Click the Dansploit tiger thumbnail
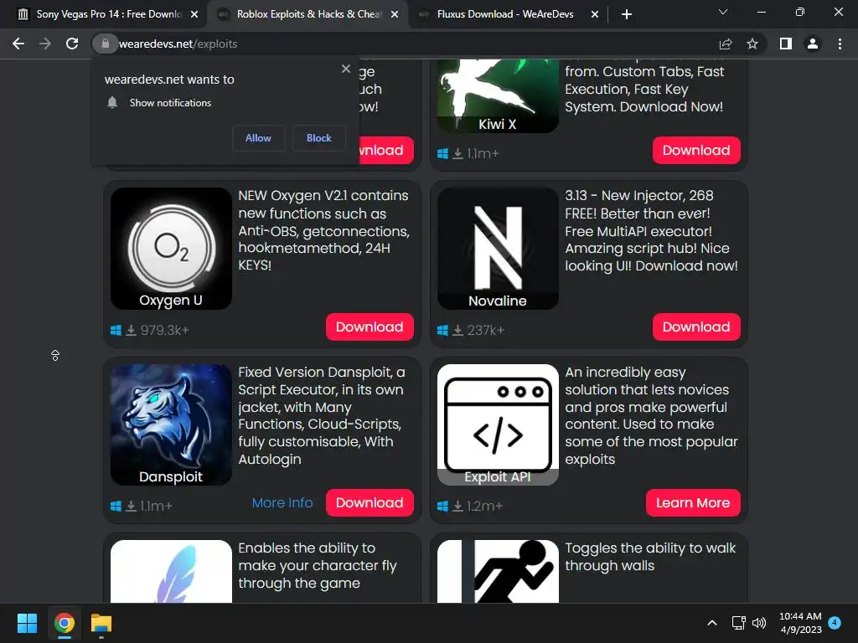This screenshot has height=643, width=858. [171, 424]
